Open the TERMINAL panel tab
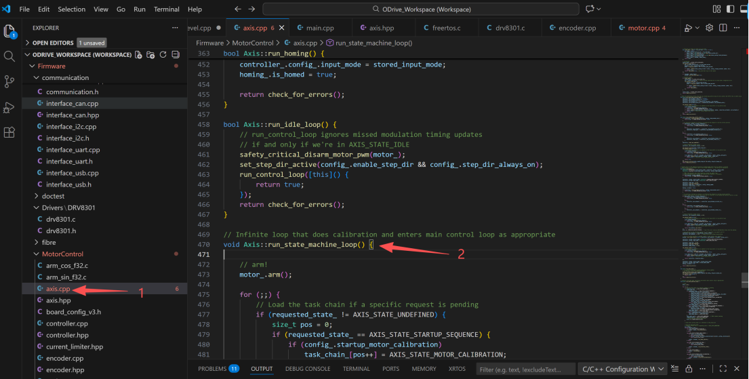Image resolution: width=749 pixels, height=379 pixels. point(357,368)
